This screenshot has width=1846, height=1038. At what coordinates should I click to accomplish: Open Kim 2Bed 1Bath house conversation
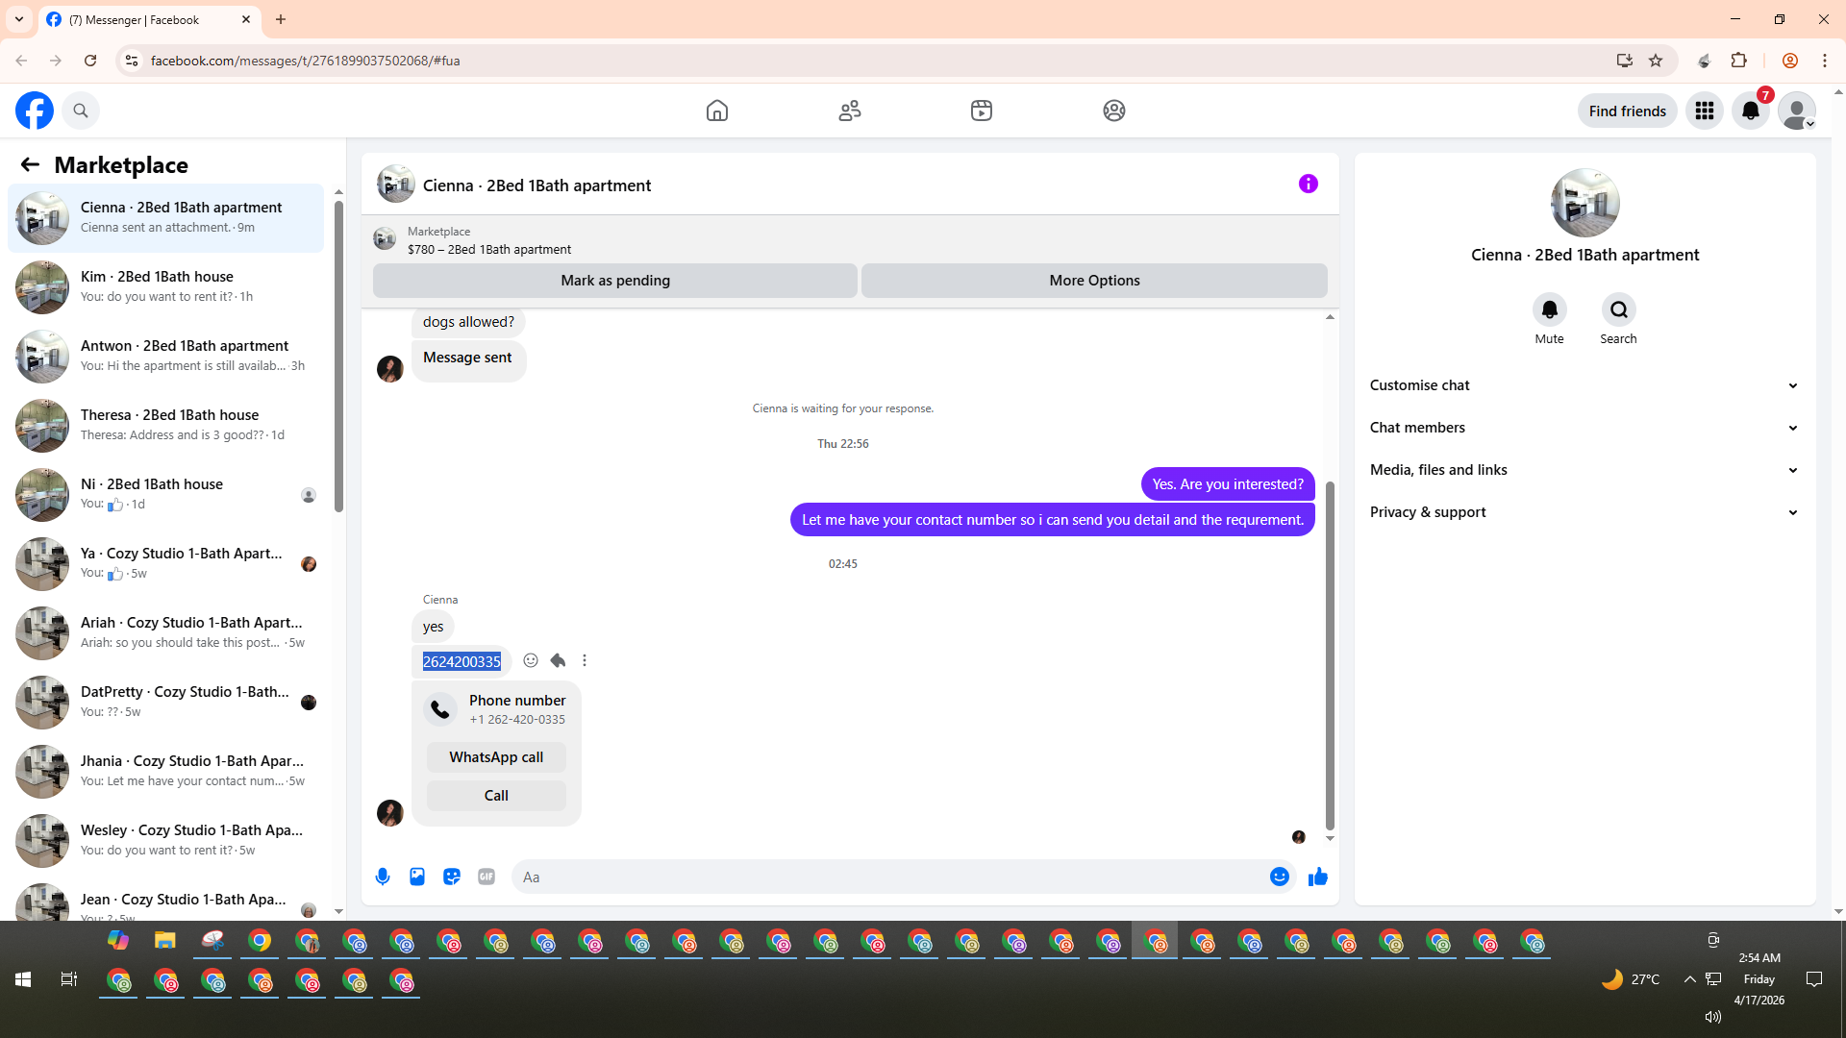pyautogui.click(x=165, y=287)
